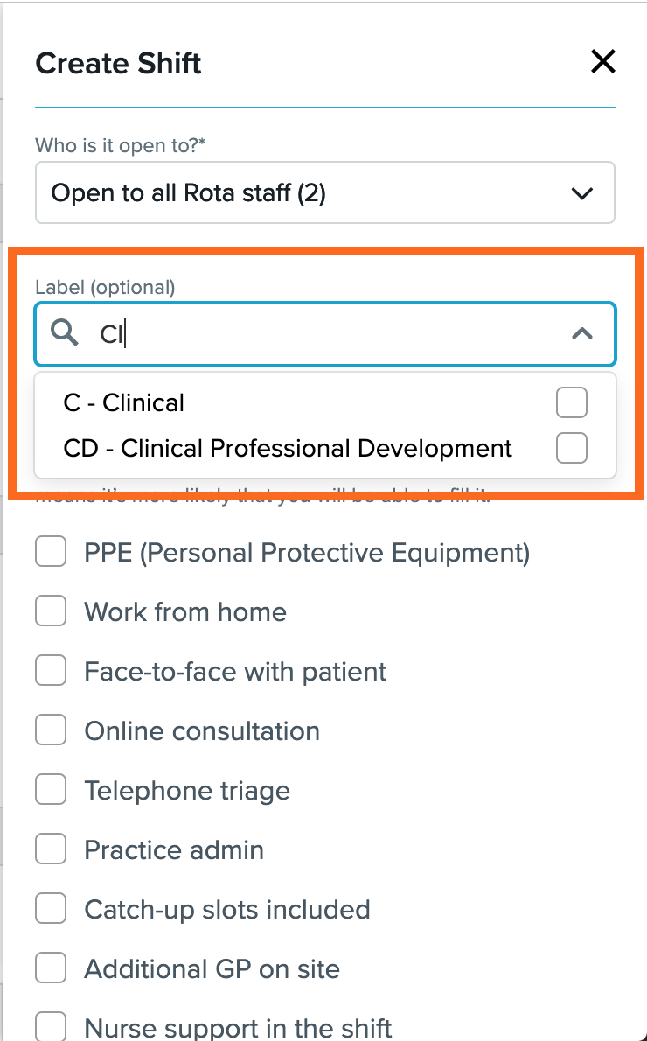Toggle Nurse support in the shift
Screen dimensions: 647x1041
pyautogui.click(x=51, y=1027)
